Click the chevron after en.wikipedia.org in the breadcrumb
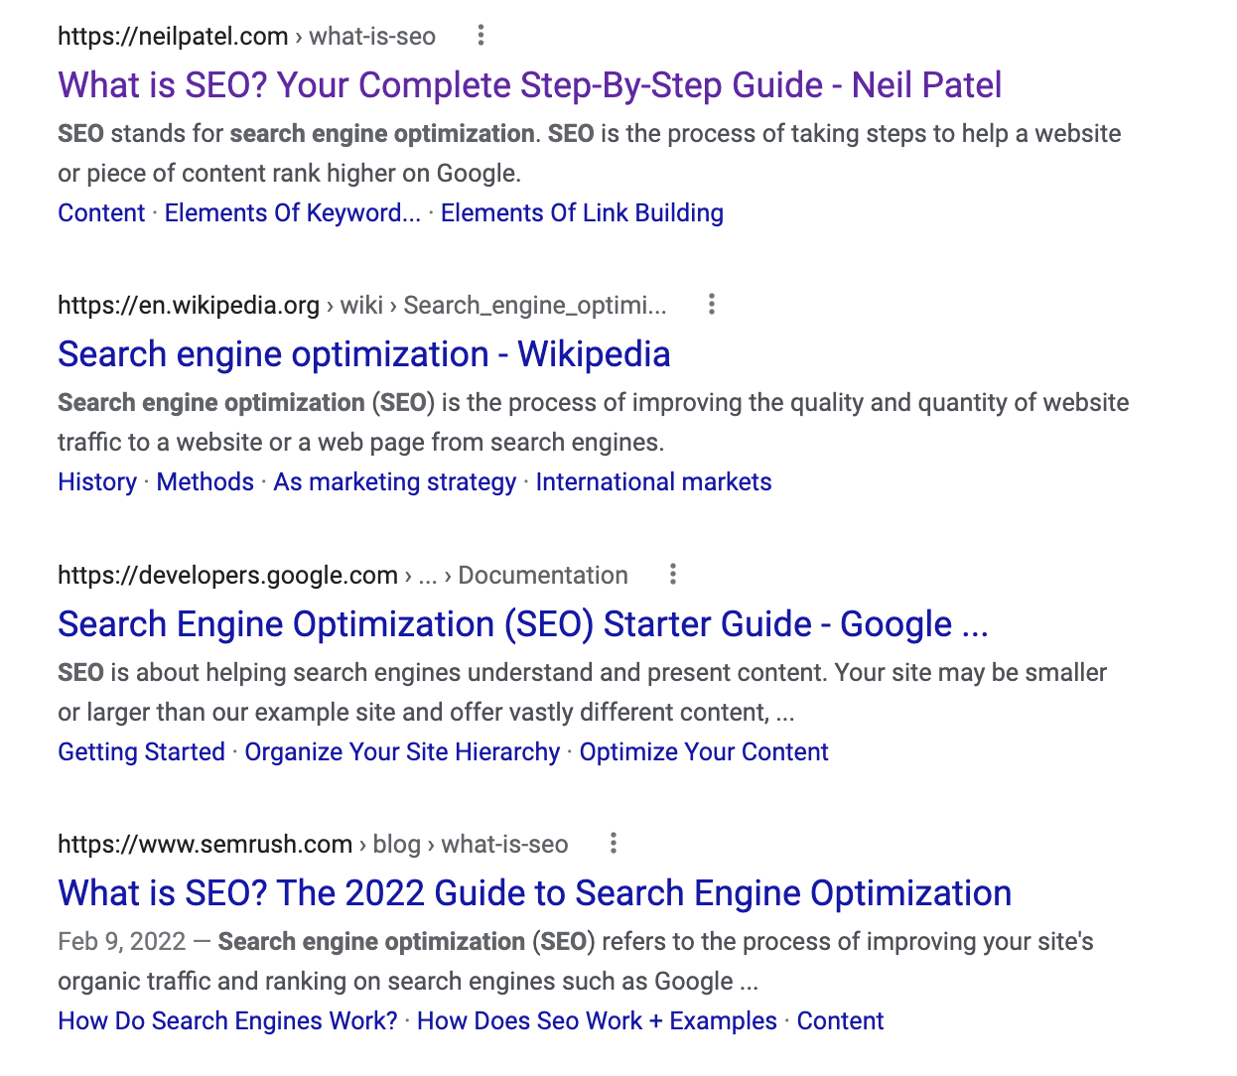 [329, 305]
